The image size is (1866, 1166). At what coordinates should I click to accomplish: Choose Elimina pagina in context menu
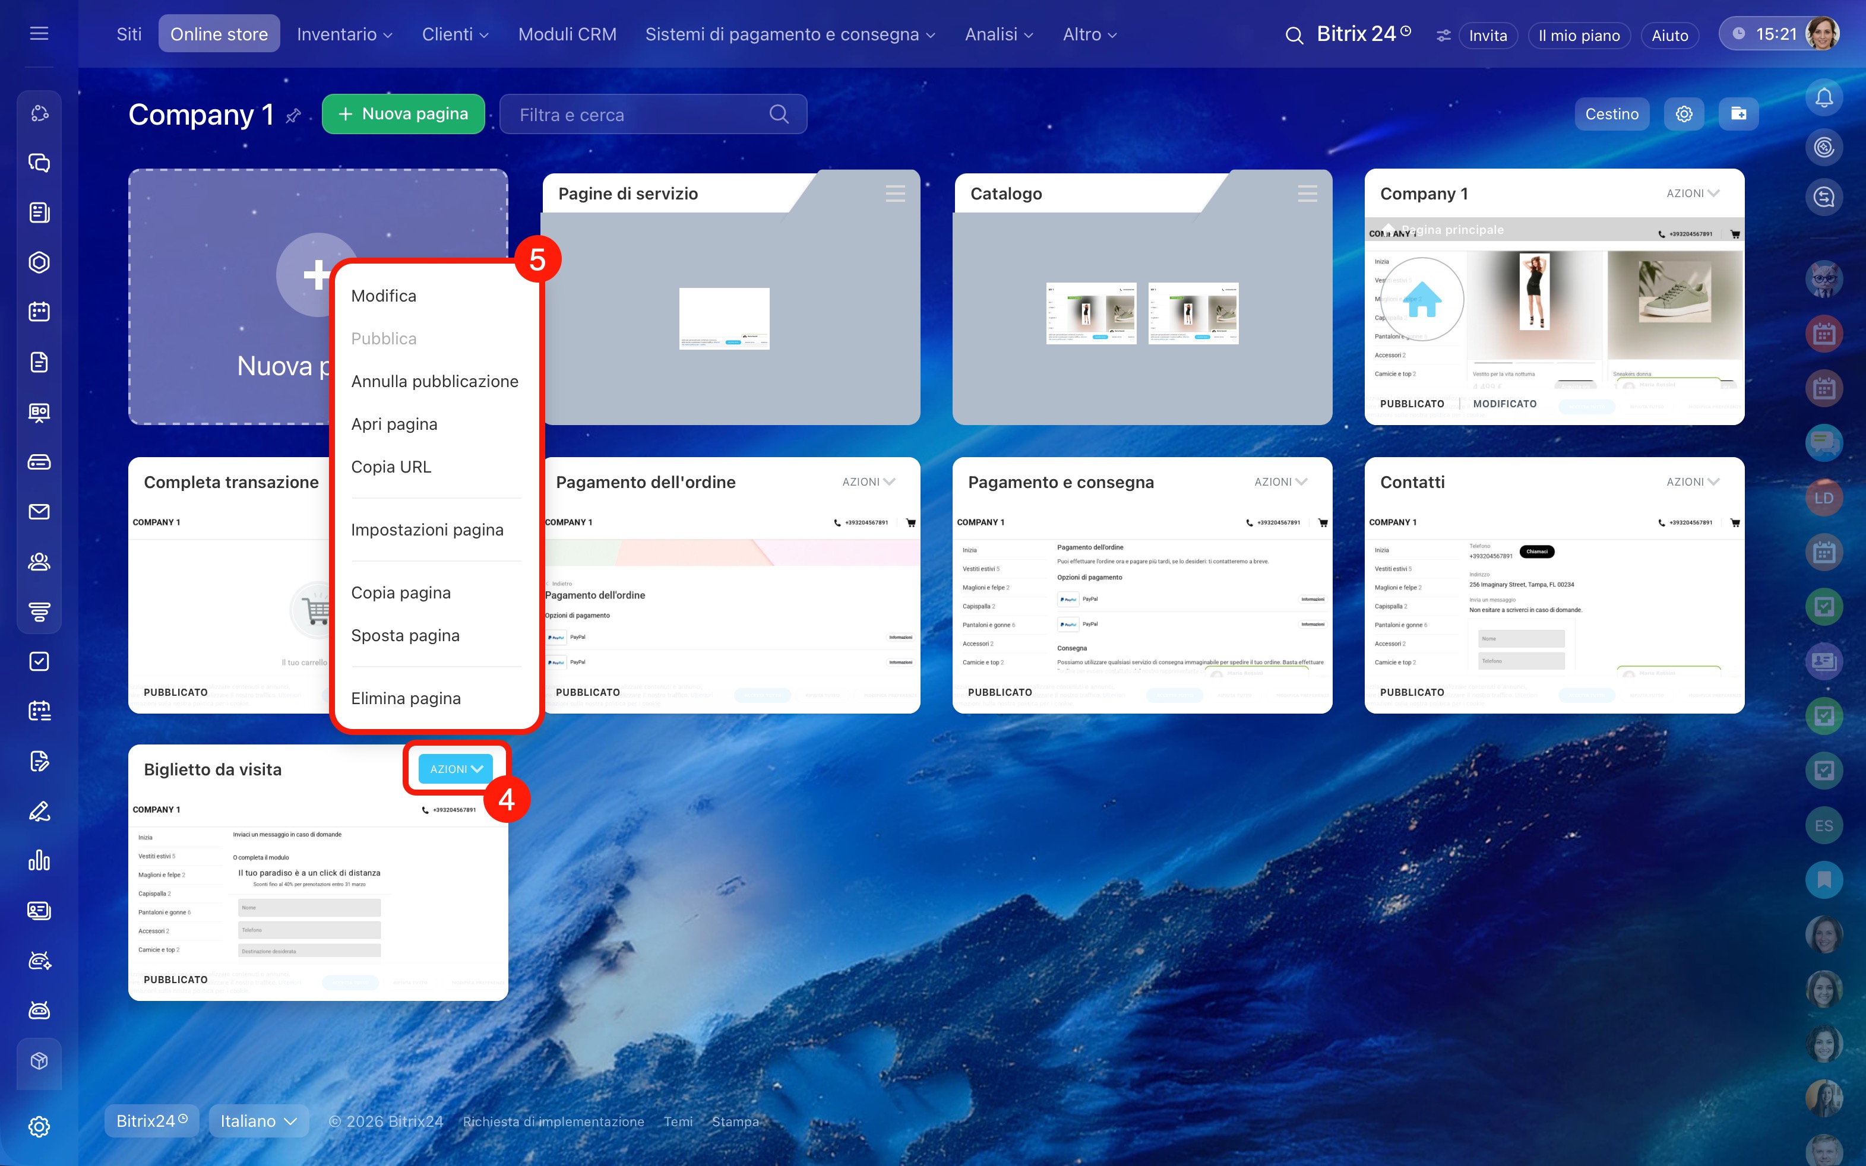(406, 699)
